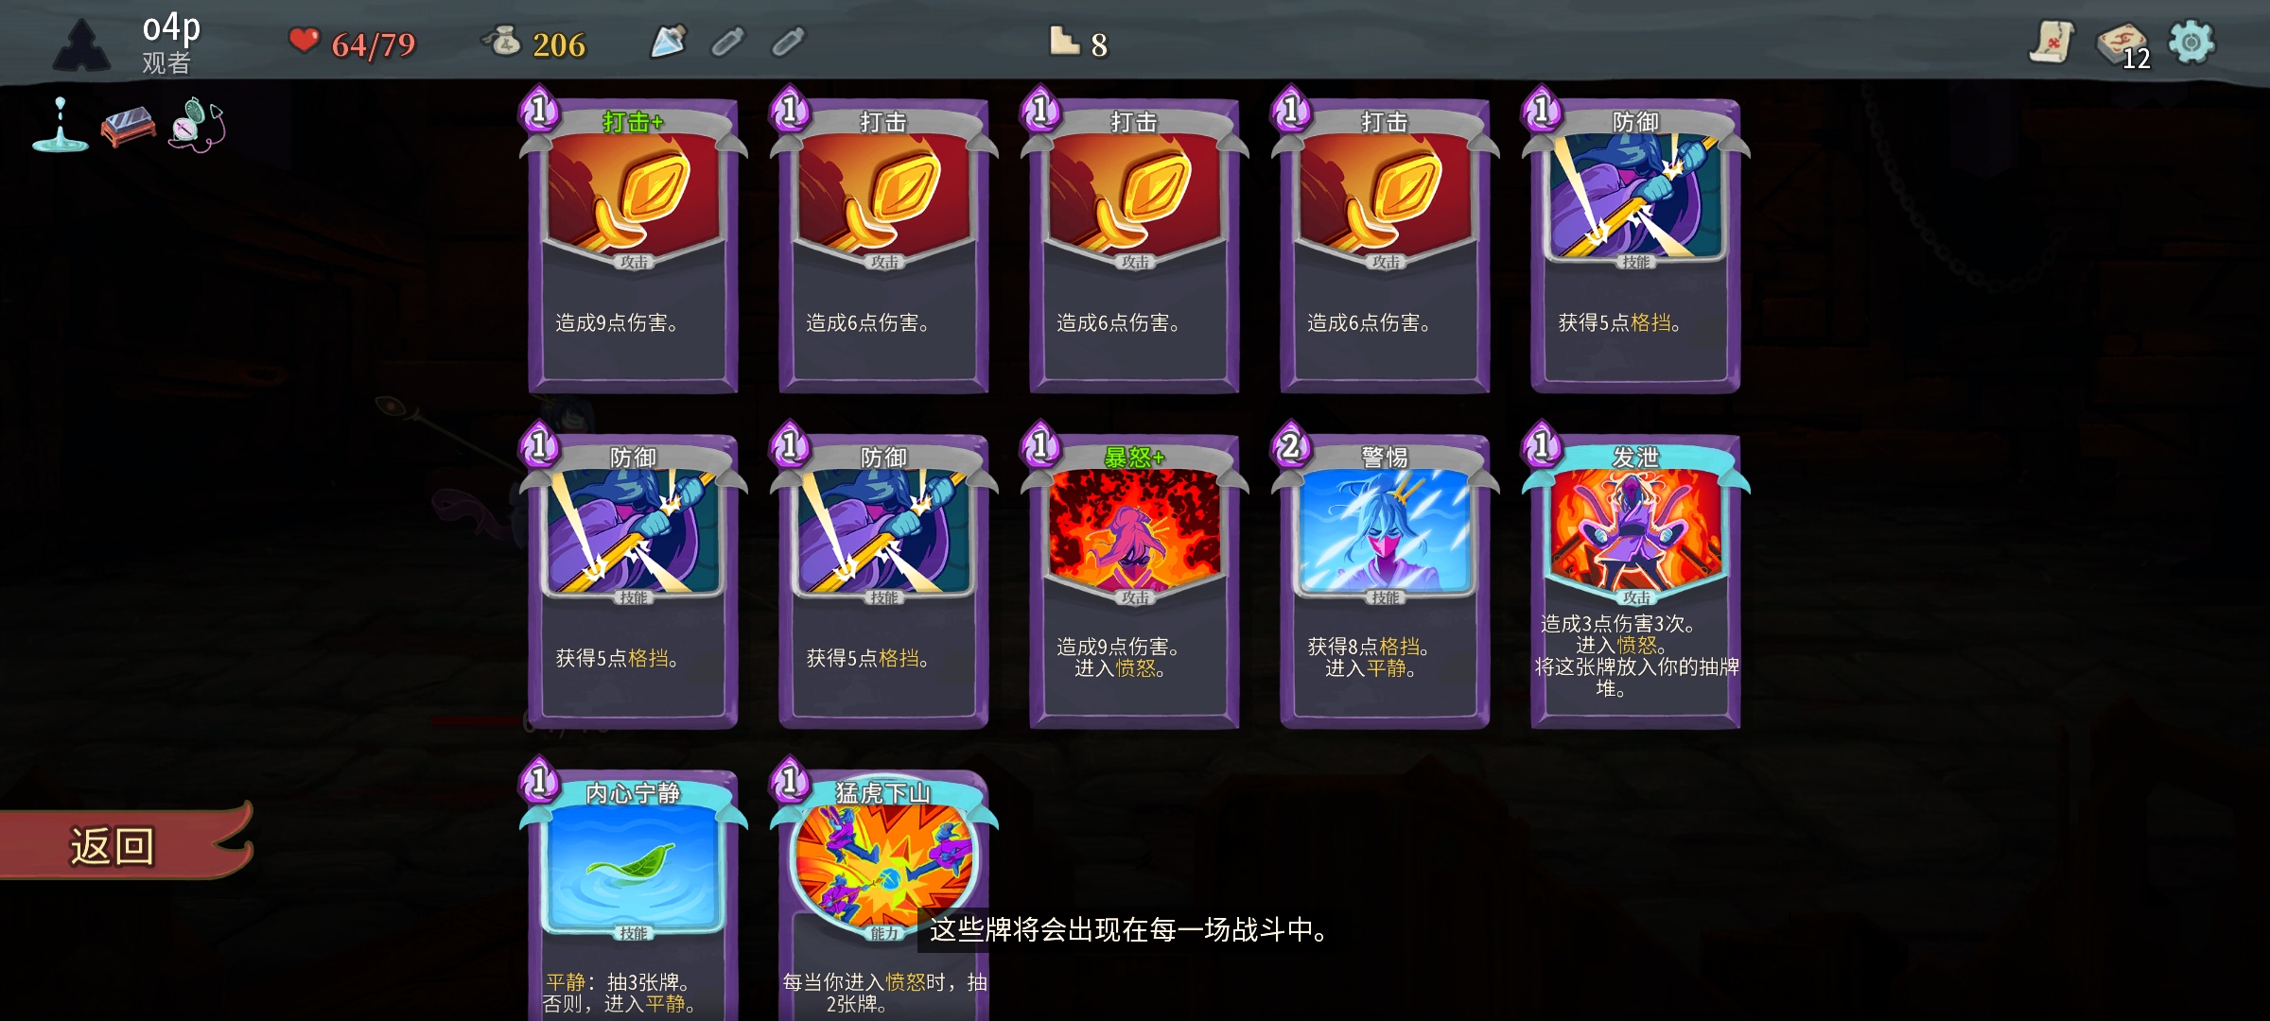Open the settings gear icon
Viewport: 2270px width, 1021px height.
(2191, 43)
